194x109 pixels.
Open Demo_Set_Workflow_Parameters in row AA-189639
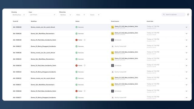[42, 34]
